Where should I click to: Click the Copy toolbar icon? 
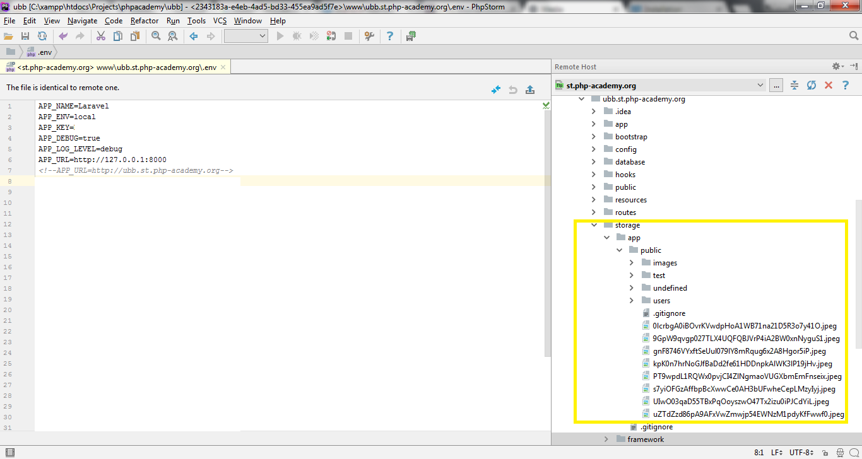117,37
